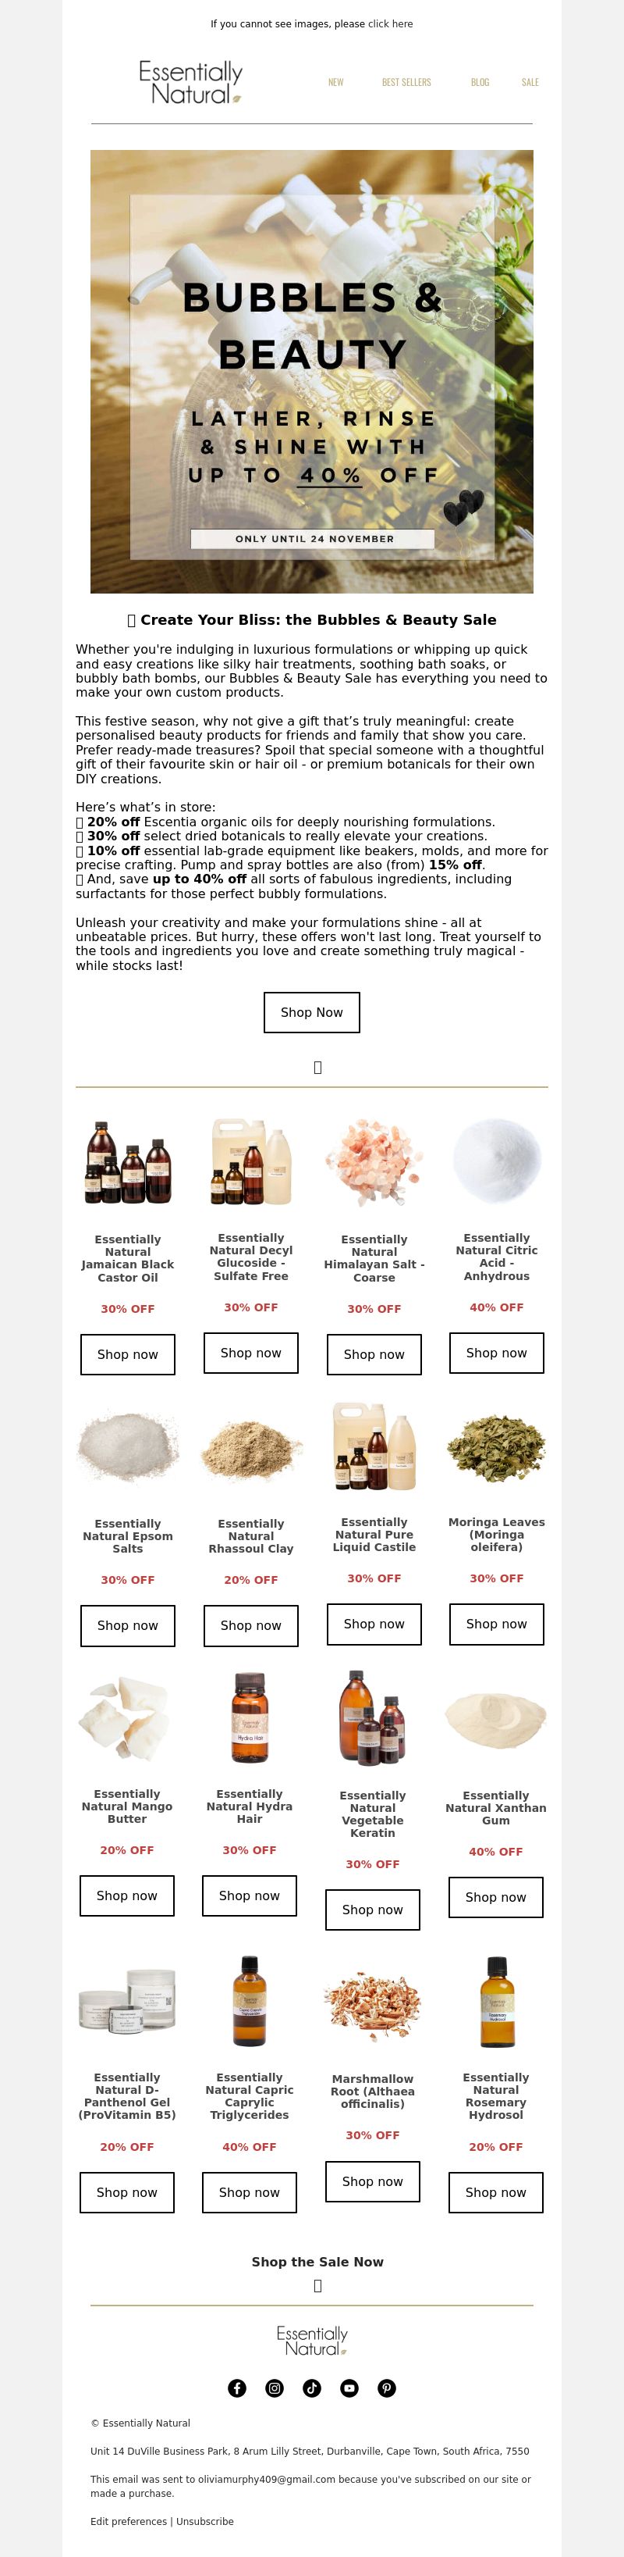Image resolution: width=624 pixels, height=2557 pixels.
Task: Click the Unsubscribe link
Action: (205, 2521)
